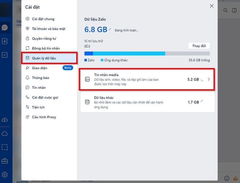Open Quyền riêng tư settings
The width and height of the screenshot is (240, 183).
click(x=49, y=39)
